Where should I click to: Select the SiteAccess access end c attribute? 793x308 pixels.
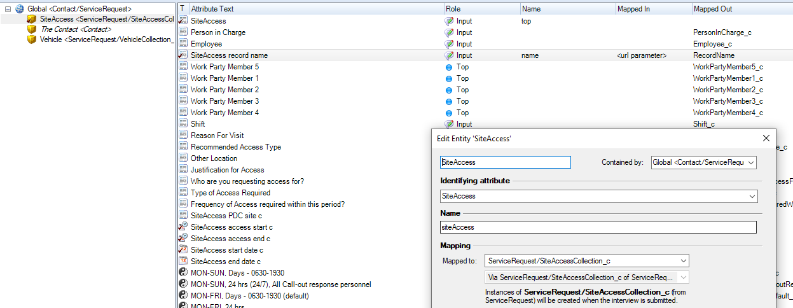coord(230,239)
